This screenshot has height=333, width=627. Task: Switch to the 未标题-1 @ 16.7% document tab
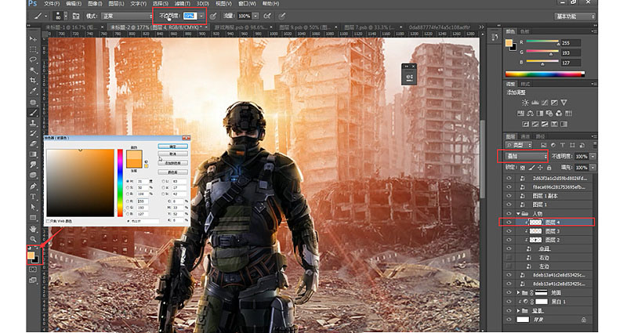tap(71, 27)
